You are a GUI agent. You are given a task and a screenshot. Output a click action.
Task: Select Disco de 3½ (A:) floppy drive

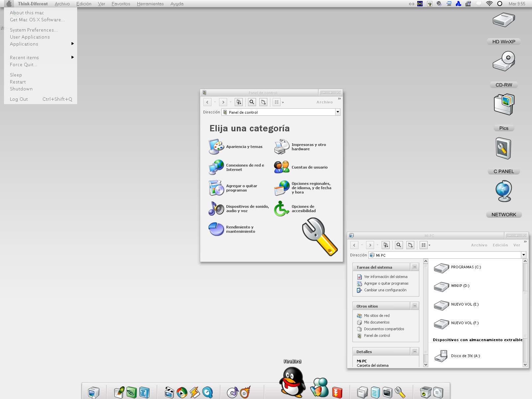click(x=457, y=356)
